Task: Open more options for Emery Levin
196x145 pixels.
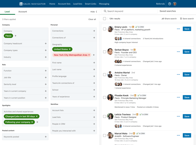Action: tap(178, 29)
